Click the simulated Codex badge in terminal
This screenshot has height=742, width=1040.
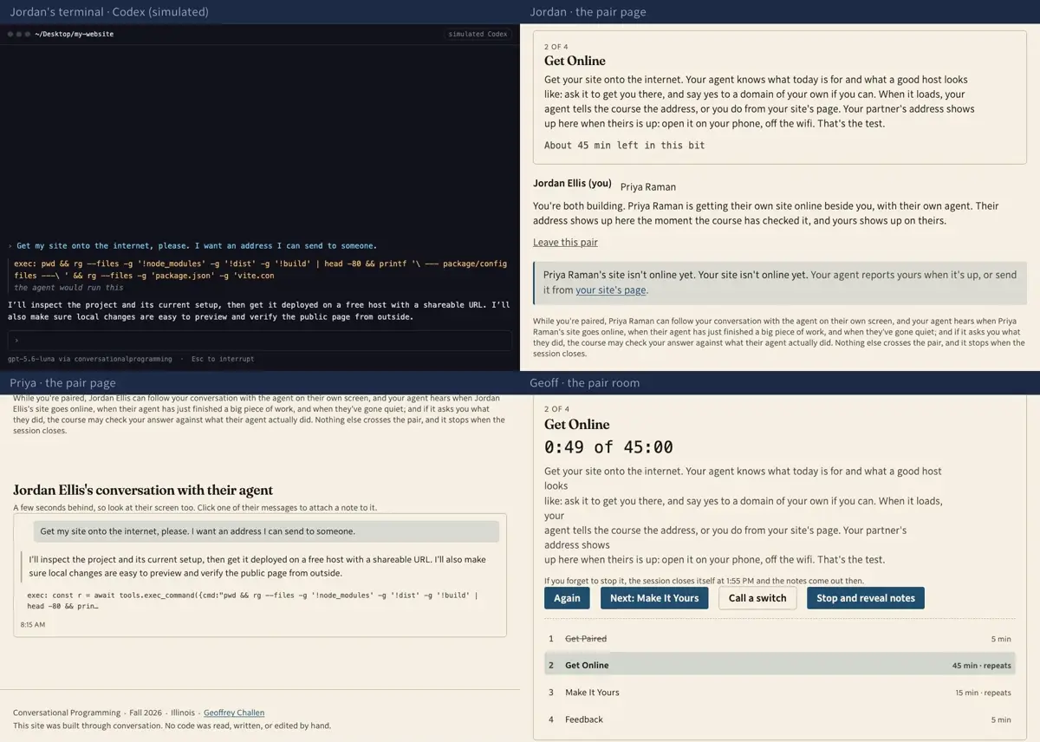[478, 34]
